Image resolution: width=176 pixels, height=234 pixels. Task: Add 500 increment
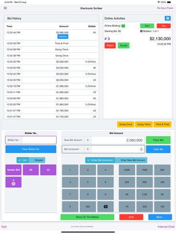click(x=145, y=207)
